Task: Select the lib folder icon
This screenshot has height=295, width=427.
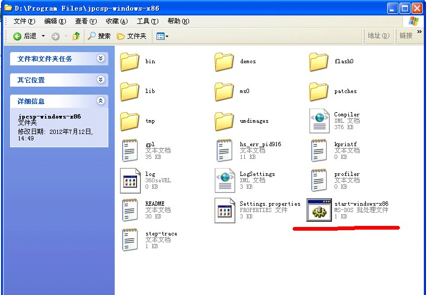Action: pyautogui.click(x=130, y=91)
